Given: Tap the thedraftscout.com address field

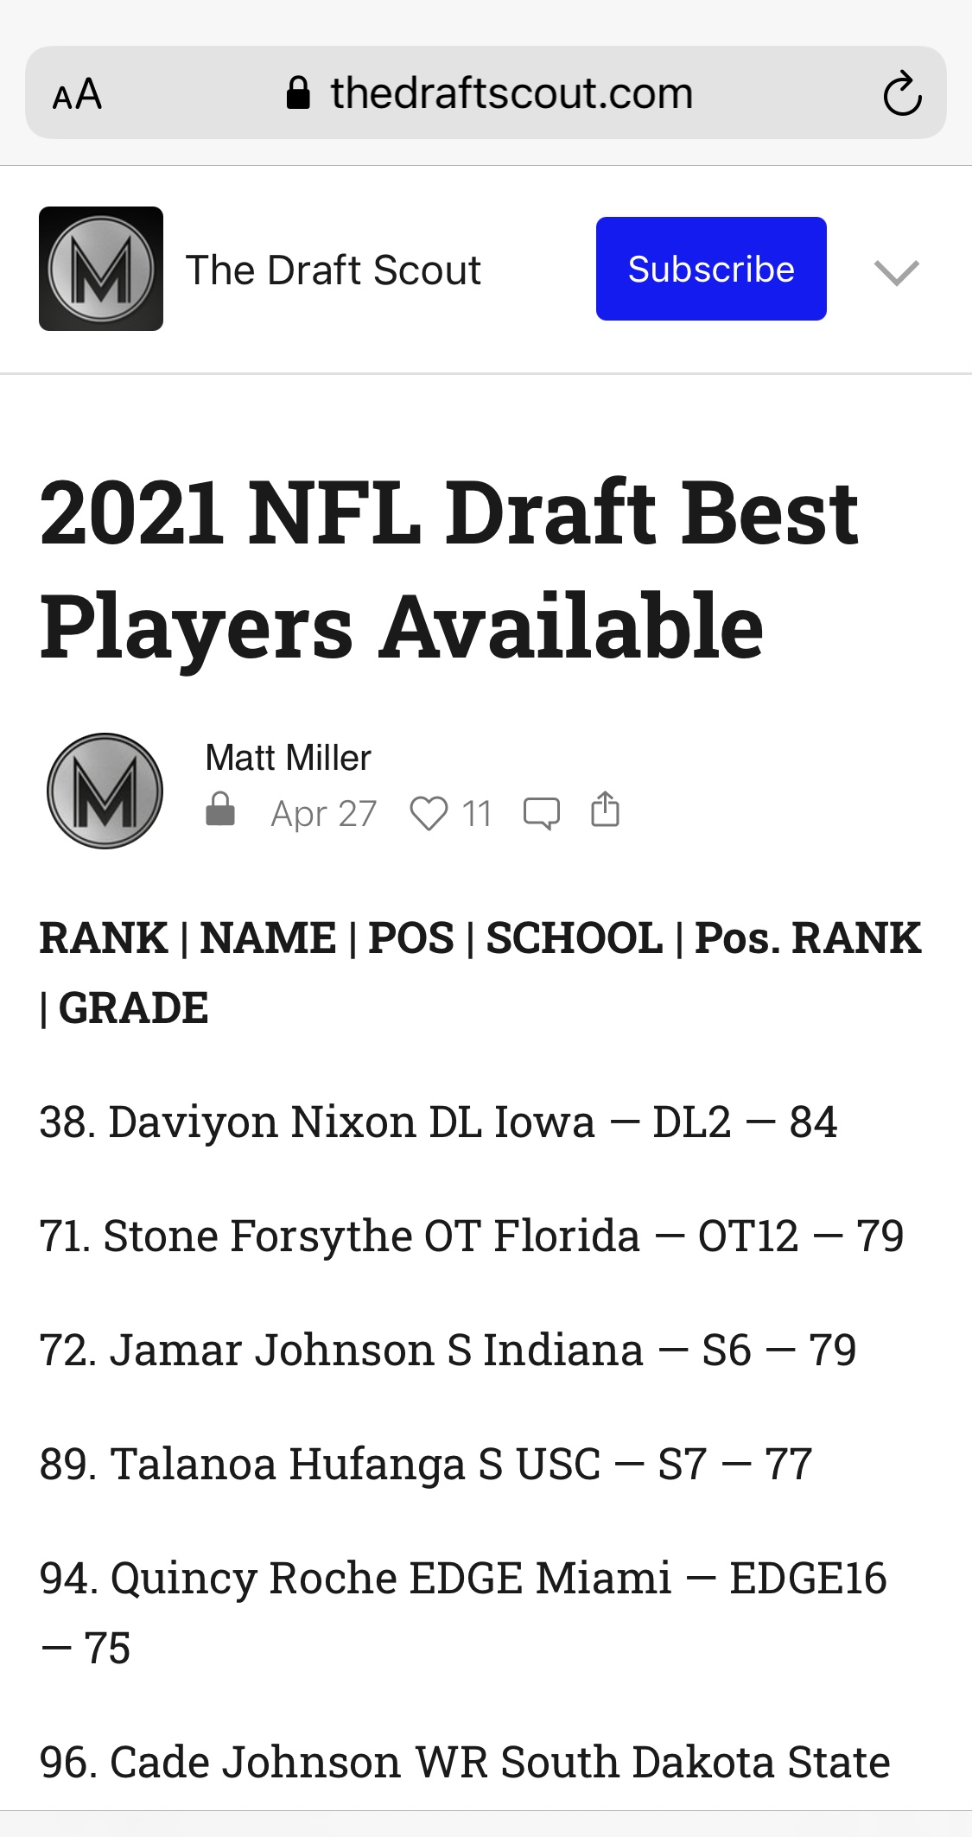Looking at the screenshot, I should [511, 93].
